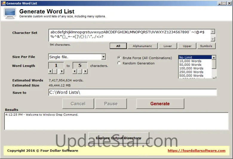Click the limit list scroll up arrow

click(x=214, y=58)
